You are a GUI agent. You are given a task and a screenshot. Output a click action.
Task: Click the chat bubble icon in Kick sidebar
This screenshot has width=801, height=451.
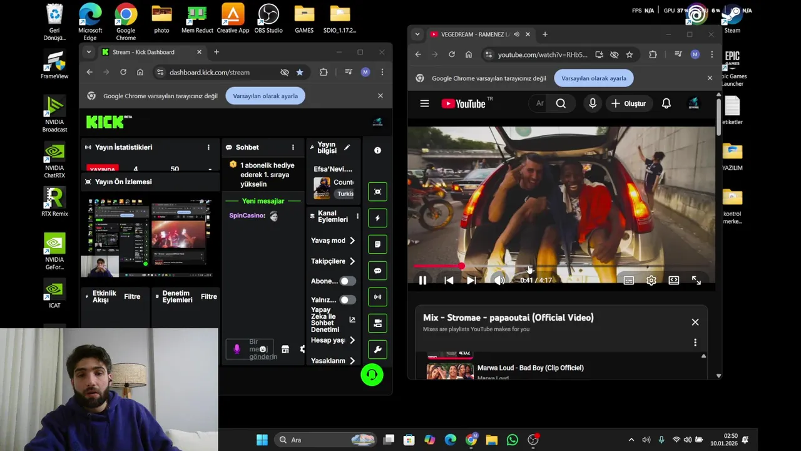[377, 271]
